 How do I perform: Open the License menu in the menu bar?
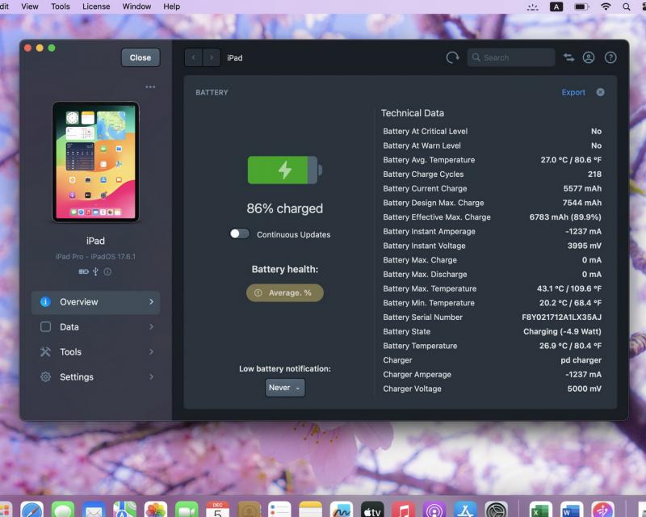(96, 6)
